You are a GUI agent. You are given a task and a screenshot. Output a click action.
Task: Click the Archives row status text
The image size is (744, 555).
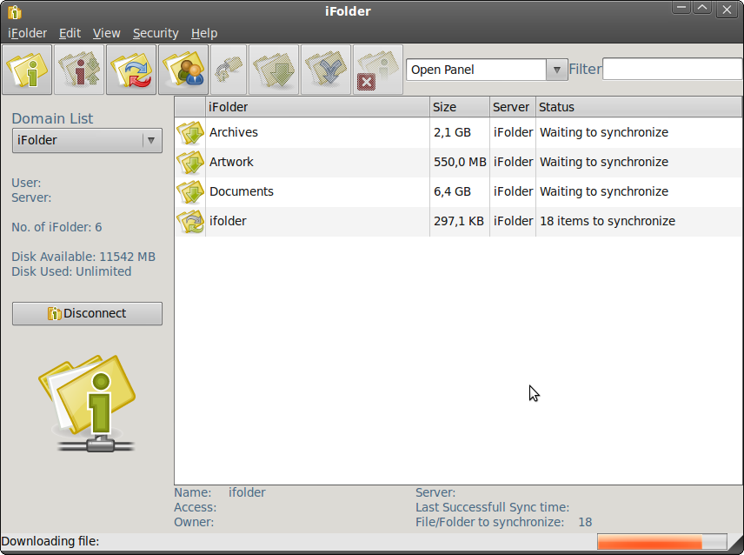(604, 132)
